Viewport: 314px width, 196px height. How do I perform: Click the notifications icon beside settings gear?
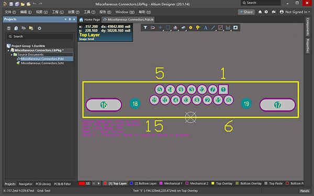tap(274, 12)
